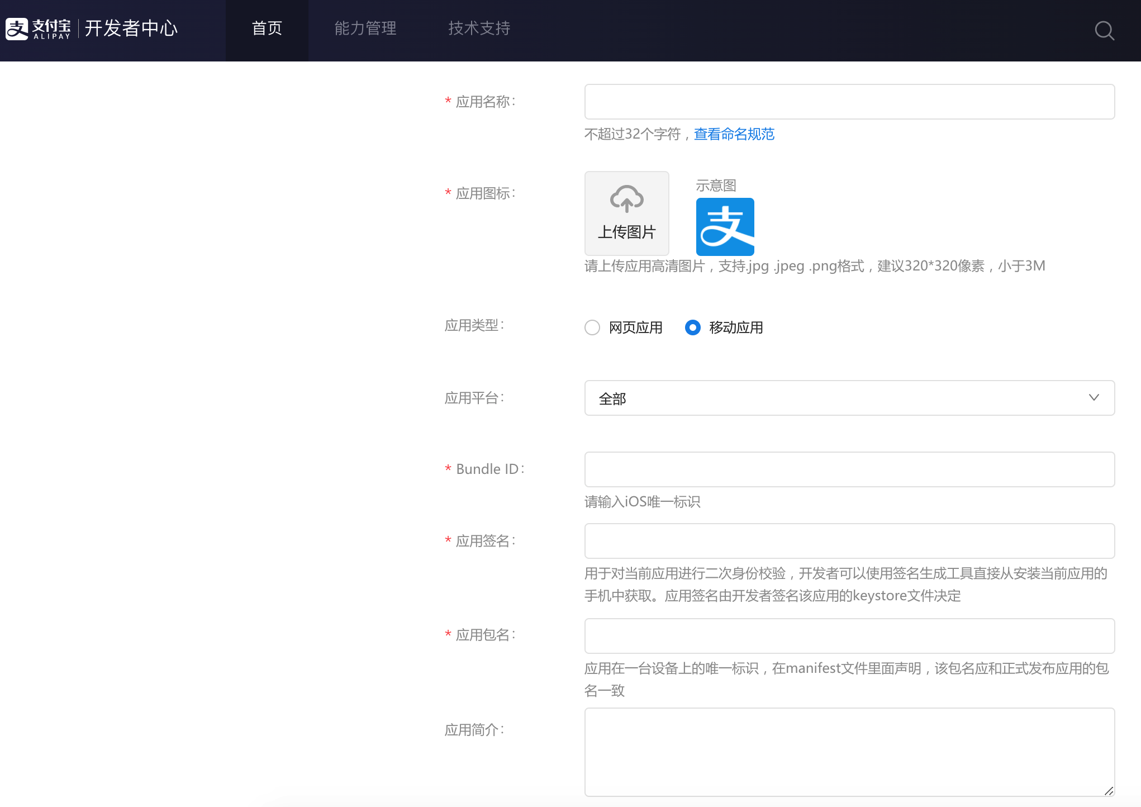The height and width of the screenshot is (807, 1141).
Task: Click the manifest package name description text
Action: click(847, 680)
